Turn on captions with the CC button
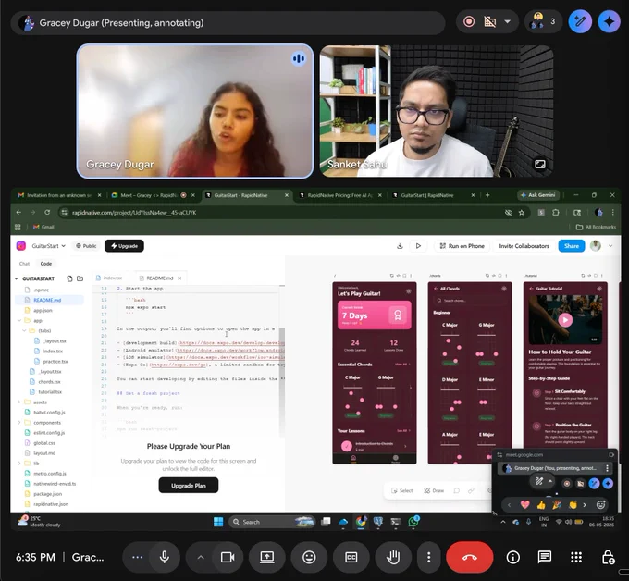This screenshot has width=629, height=581. [x=351, y=557]
